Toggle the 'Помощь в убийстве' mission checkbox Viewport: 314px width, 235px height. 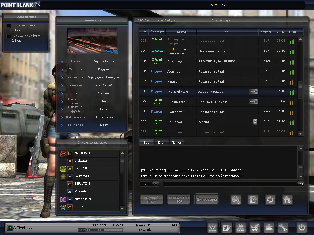tap(9, 36)
